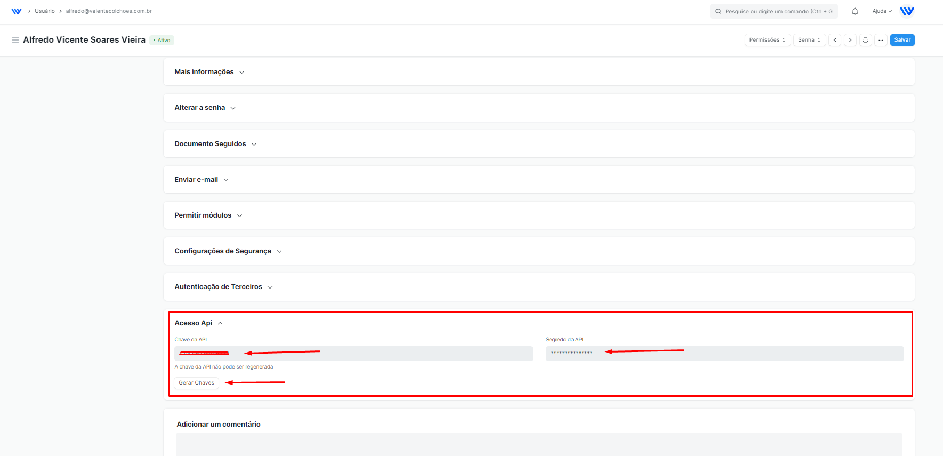Open the three-dots more options menu
The width and height of the screenshot is (943, 456).
pos(881,40)
